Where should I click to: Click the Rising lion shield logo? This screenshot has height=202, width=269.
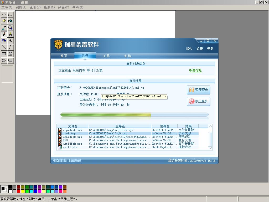[x=58, y=45]
